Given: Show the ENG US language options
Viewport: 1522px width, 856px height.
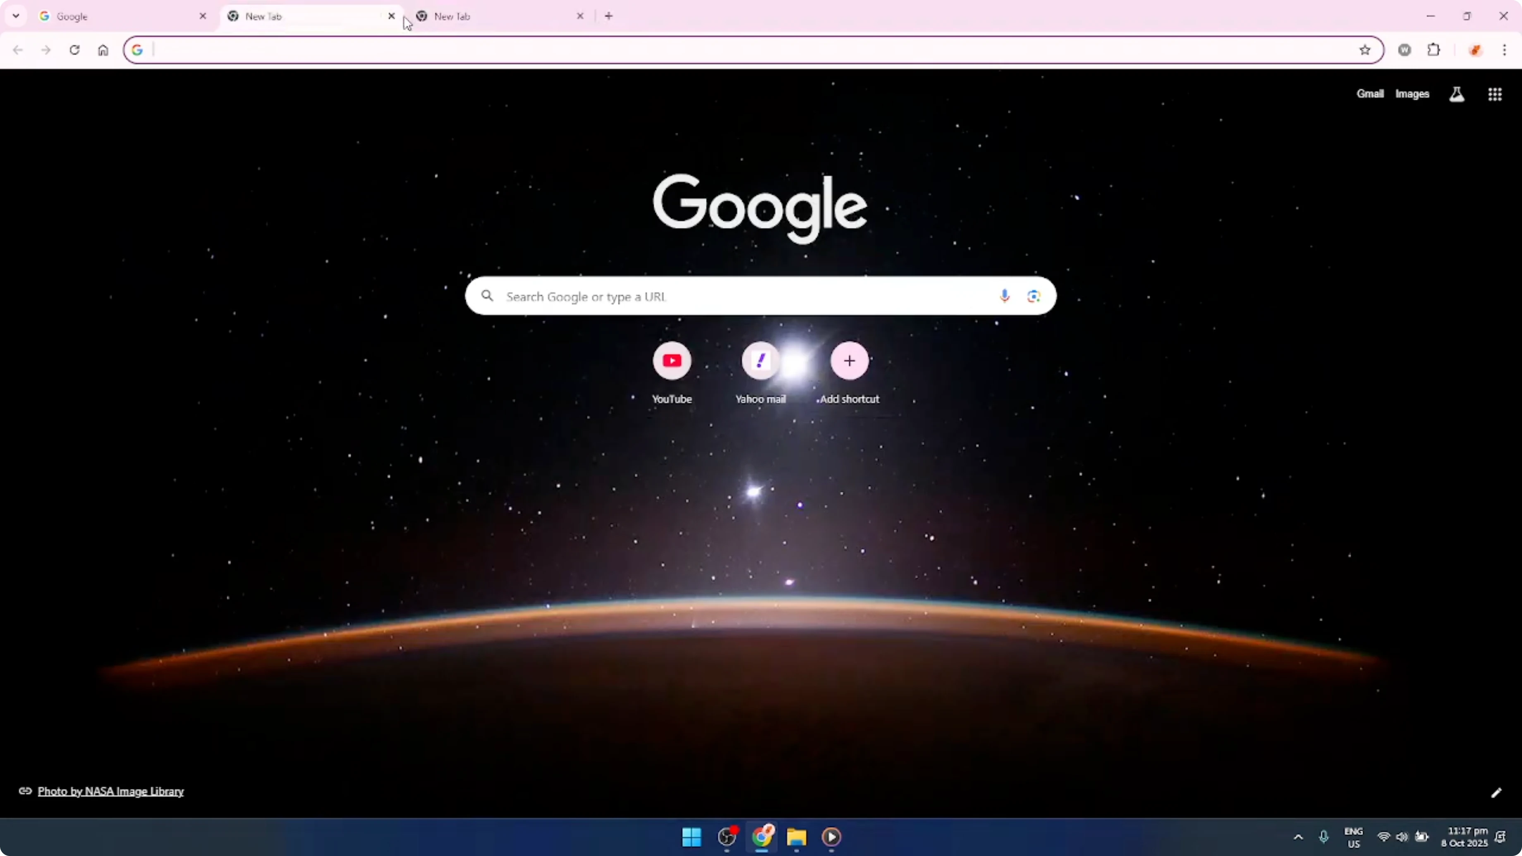Looking at the screenshot, I should pos(1353,838).
